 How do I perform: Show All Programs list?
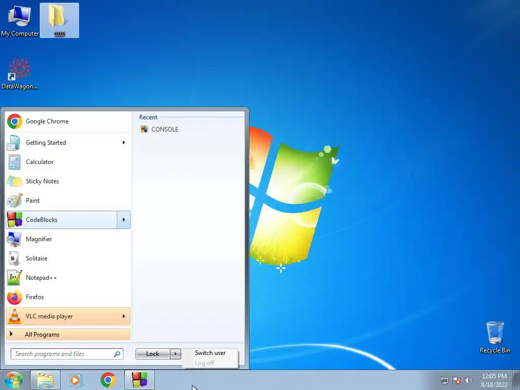tap(68, 334)
